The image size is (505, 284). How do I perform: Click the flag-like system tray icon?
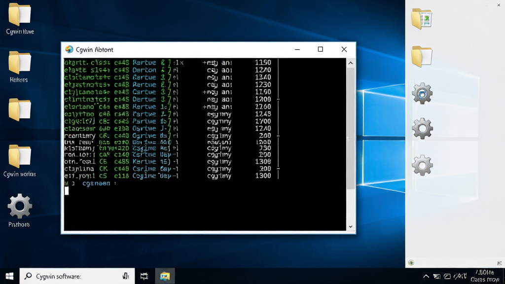pos(437,276)
